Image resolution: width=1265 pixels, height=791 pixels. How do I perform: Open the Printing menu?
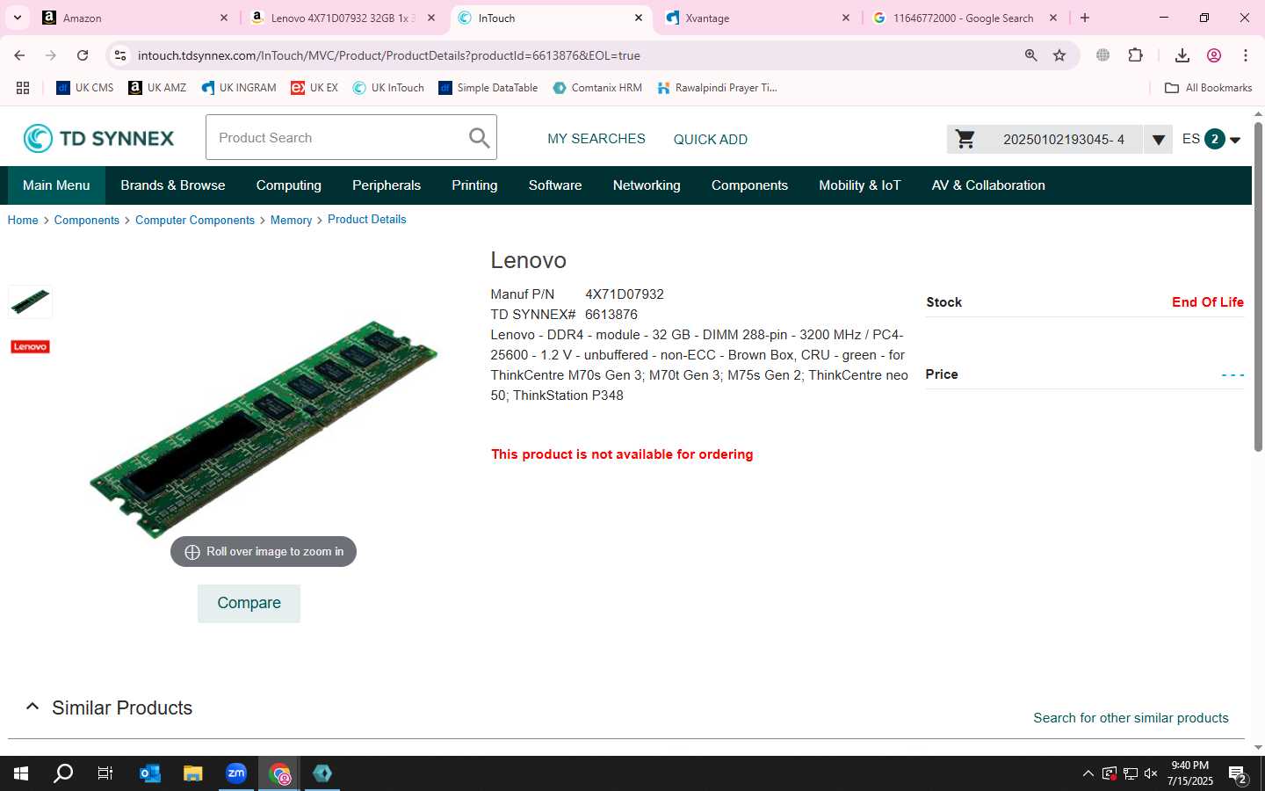(x=474, y=185)
